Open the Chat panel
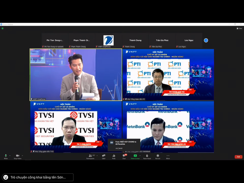244x183 pixels. click(124, 156)
